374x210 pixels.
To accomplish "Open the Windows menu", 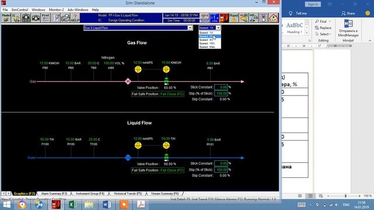I will (x=38, y=10).
